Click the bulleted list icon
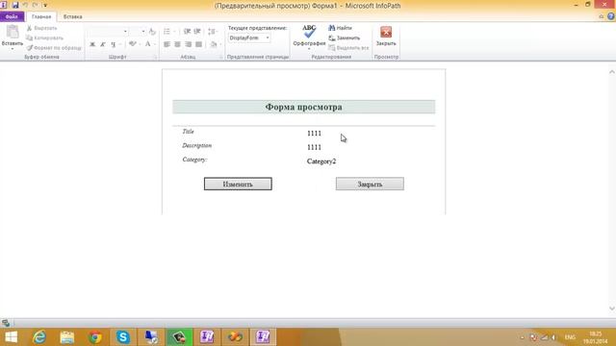Screen dimensions: 616x346 [x=167, y=32]
